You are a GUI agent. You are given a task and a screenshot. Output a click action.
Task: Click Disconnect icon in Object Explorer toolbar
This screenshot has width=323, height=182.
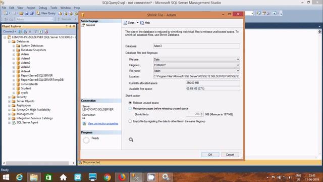(25, 31)
